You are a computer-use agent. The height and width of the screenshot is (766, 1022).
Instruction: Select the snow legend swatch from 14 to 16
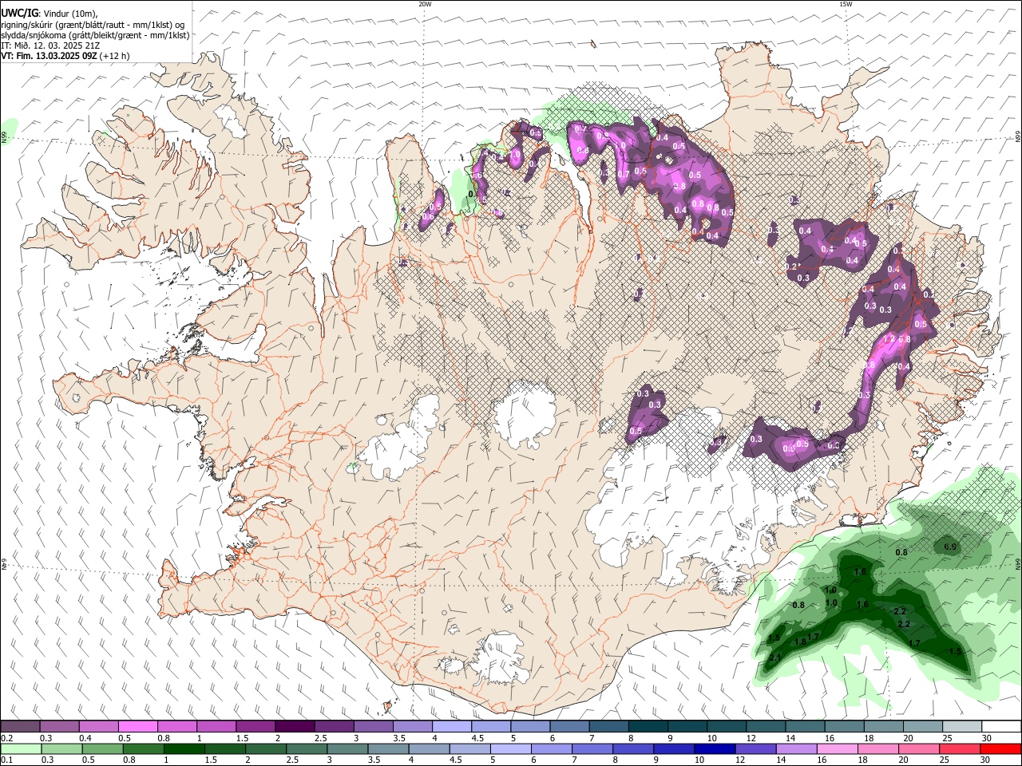click(x=806, y=726)
